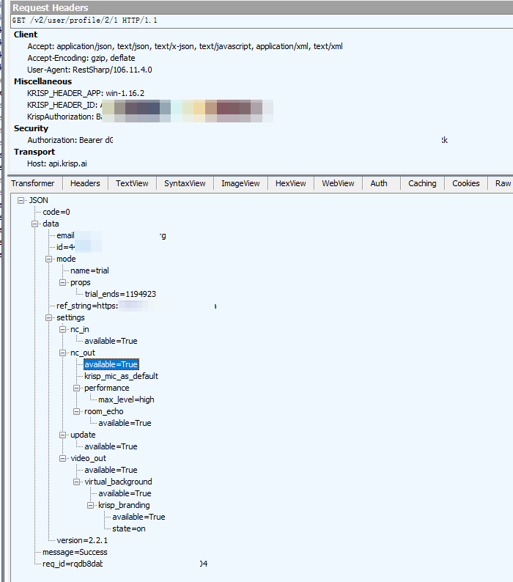Select available=True under nc_in
This screenshot has height=582, width=513.
111,341
